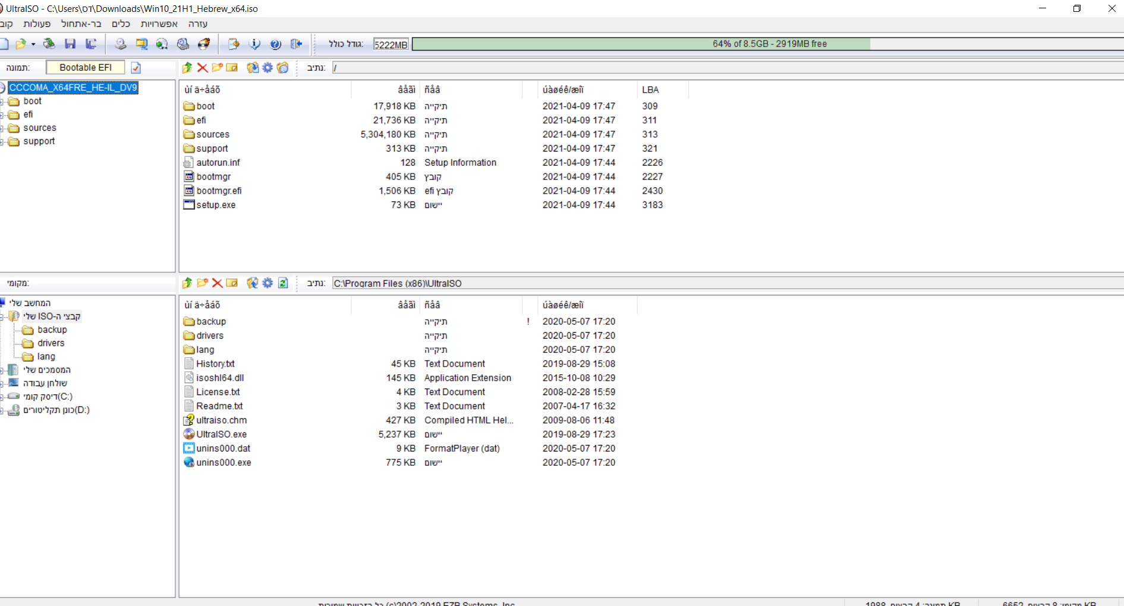Open the Info icon in main toolbar
The image size is (1124, 606).
(x=254, y=44)
